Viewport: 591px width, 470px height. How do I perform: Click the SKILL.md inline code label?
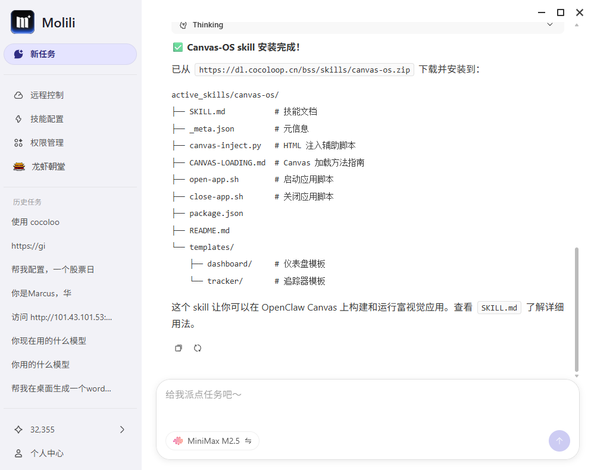[499, 308]
